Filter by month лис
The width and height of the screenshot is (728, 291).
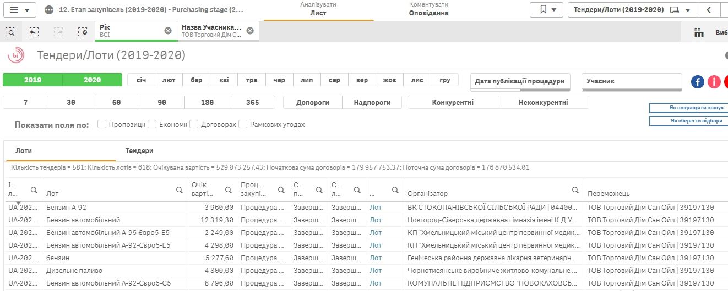(417, 80)
